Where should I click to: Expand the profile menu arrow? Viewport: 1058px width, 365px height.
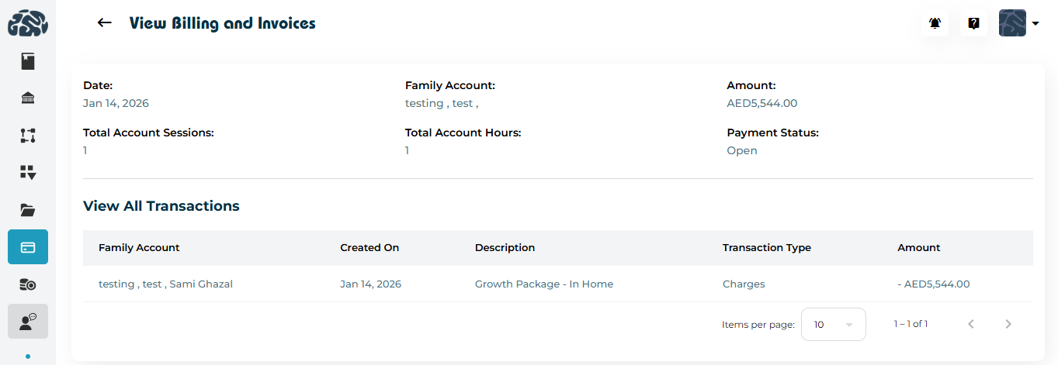[1035, 24]
